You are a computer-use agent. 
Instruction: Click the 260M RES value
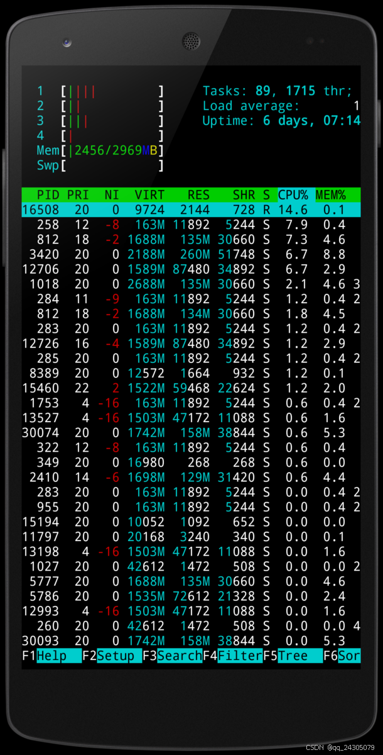(195, 254)
